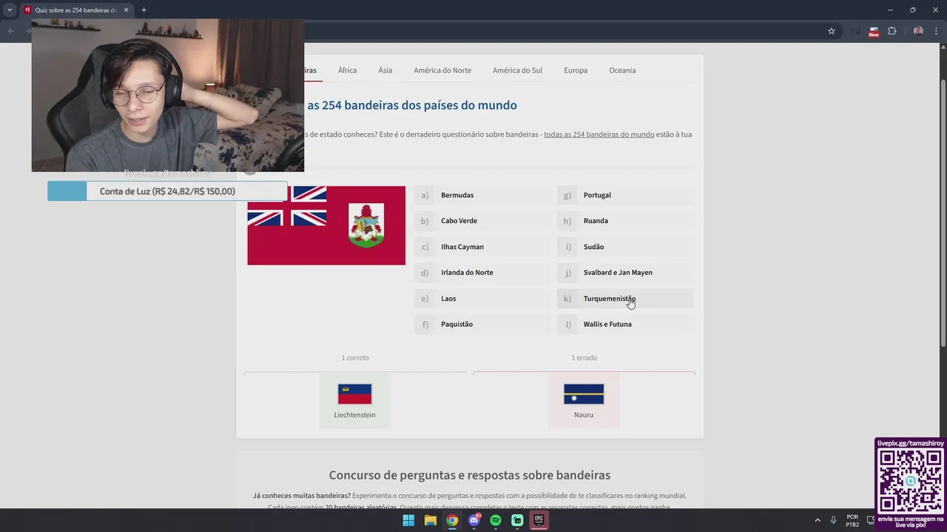Expand the tab search dropdown arrow
The image size is (947, 532).
pos(10,10)
